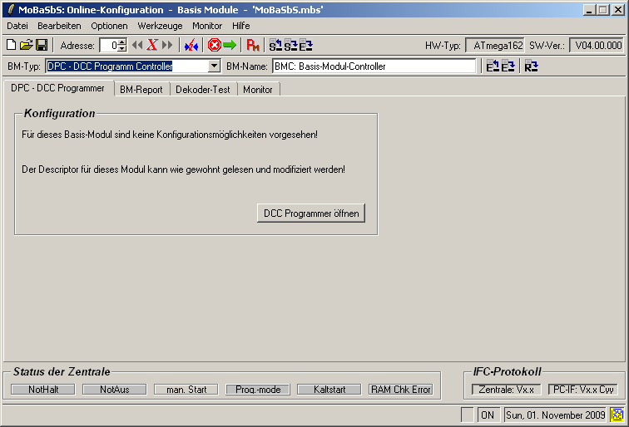Toggle the NotHalt status indicator

[42, 389]
